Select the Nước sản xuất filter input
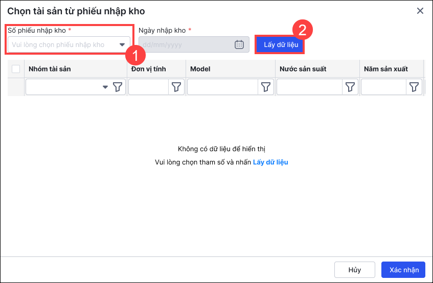This screenshot has width=433, height=283. (x=309, y=87)
